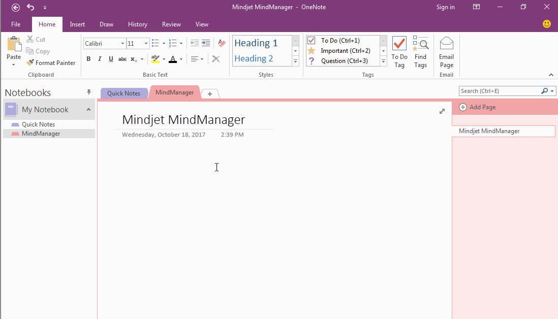
Task: Expand the paragraph alignment dropdown
Action: tap(201, 59)
